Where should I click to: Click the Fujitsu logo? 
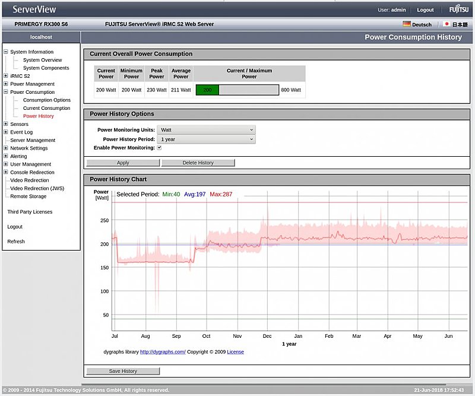(458, 9)
